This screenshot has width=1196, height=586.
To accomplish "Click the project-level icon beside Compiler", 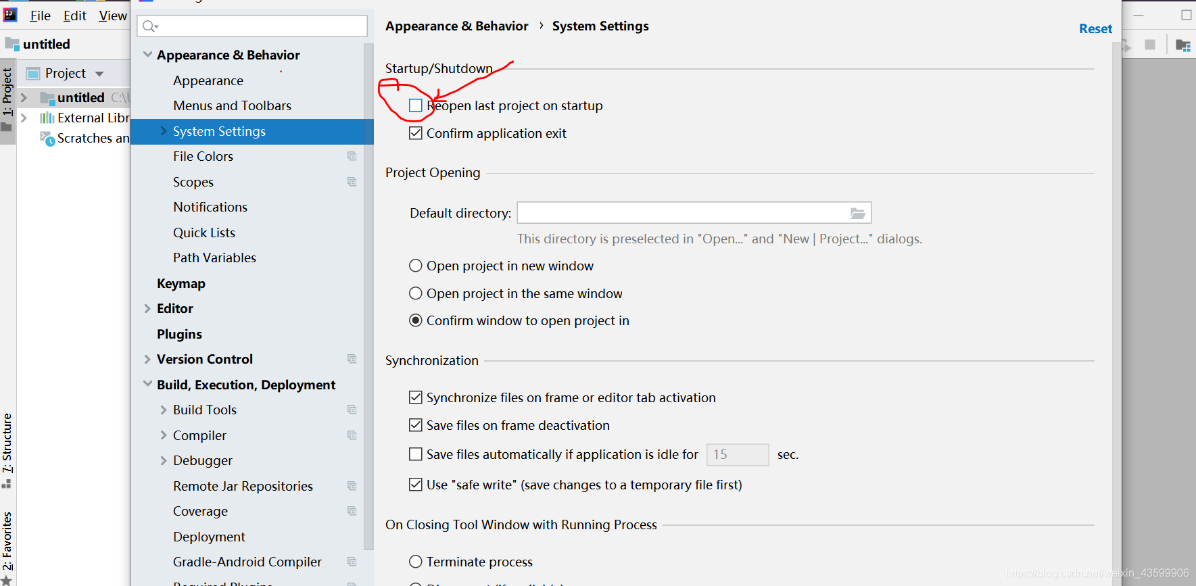I will (352, 435).
